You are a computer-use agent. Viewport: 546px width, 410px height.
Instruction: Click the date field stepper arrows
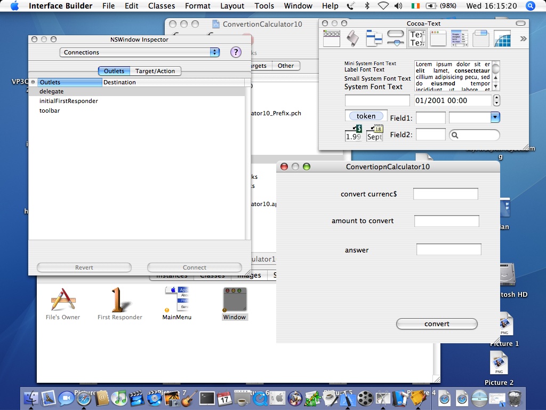click(x=497, y=100)
